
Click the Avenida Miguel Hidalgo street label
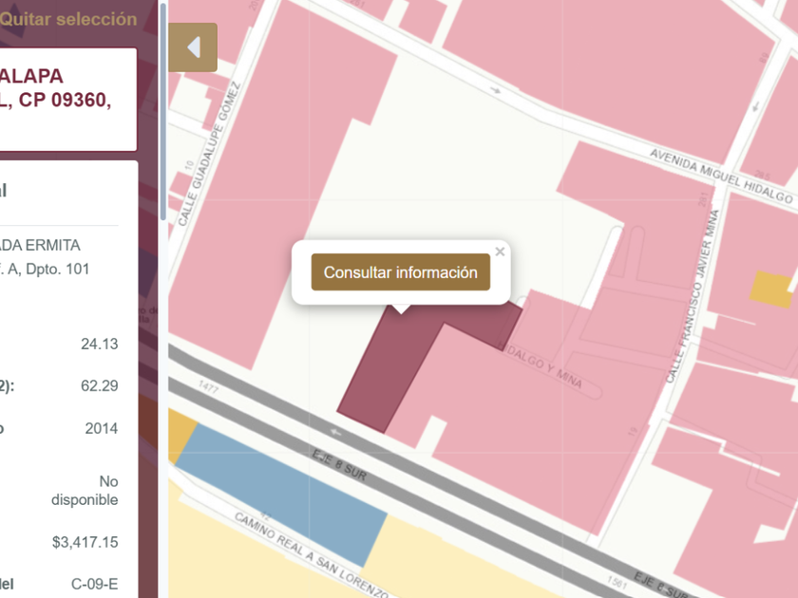720,176
